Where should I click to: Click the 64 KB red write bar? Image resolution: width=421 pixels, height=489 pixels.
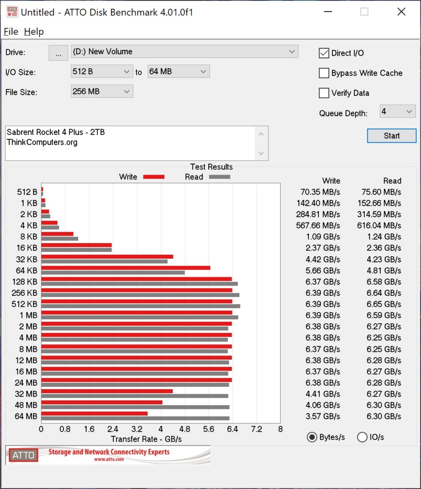point(126,268)
